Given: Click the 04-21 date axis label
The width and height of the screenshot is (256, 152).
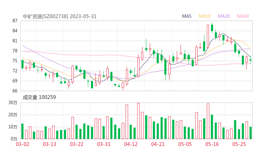Looking at the screenshot, I should pyautogui.click(x=158, y=144).
